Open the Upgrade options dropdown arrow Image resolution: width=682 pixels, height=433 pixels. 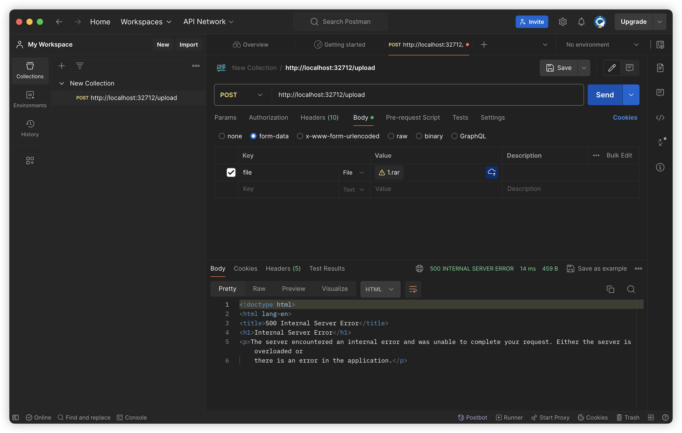point(660,22)
